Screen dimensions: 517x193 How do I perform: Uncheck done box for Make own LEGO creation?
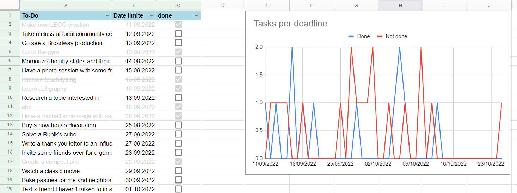(179, 25)
